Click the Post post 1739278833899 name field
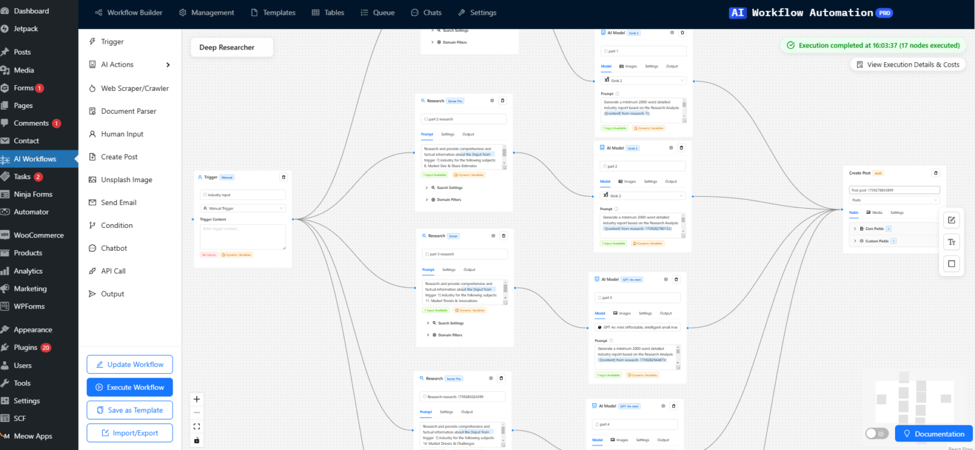975x450 pixels. [x=894, y=190]
